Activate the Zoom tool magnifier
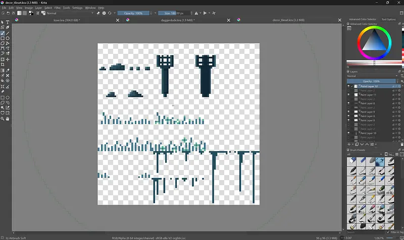 coord(3,119)
